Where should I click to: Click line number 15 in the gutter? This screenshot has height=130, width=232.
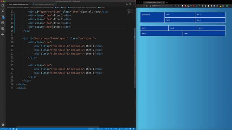[x=12, y=27]
